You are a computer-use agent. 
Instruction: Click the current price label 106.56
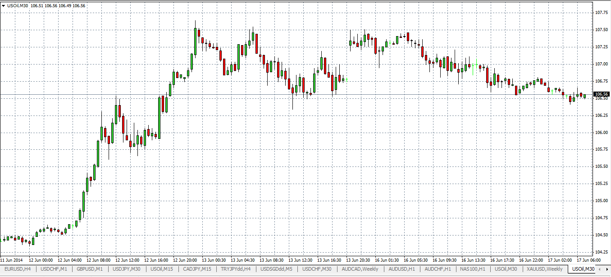tap(602, 94)
